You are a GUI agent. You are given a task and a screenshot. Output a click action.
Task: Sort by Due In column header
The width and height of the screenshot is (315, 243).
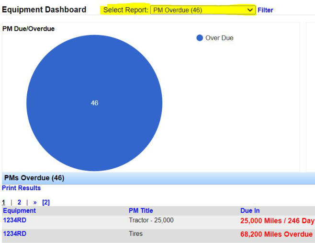tap(250, 210)
